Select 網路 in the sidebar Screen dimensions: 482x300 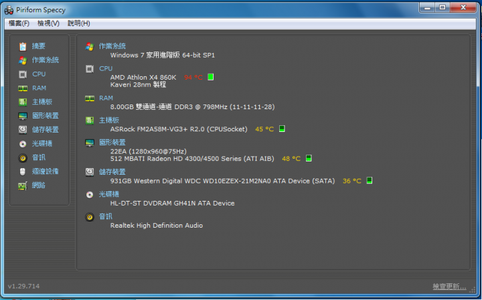[39, 185]
